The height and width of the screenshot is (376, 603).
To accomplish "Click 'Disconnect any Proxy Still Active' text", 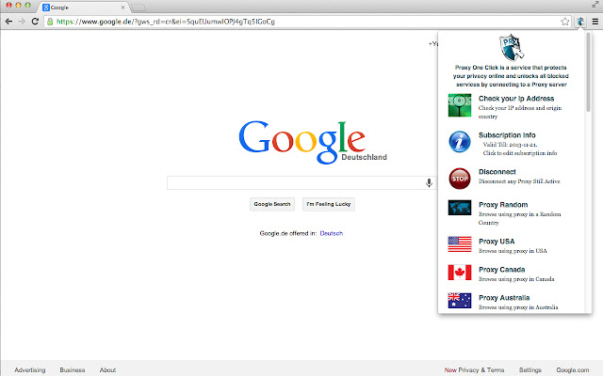I will tap(519, 181).
